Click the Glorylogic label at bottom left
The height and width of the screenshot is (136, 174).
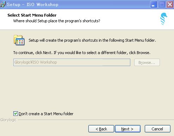pos(8,120)
